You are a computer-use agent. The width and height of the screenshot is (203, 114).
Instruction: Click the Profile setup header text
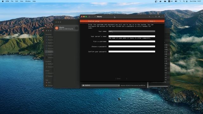(x=94, y=21)
